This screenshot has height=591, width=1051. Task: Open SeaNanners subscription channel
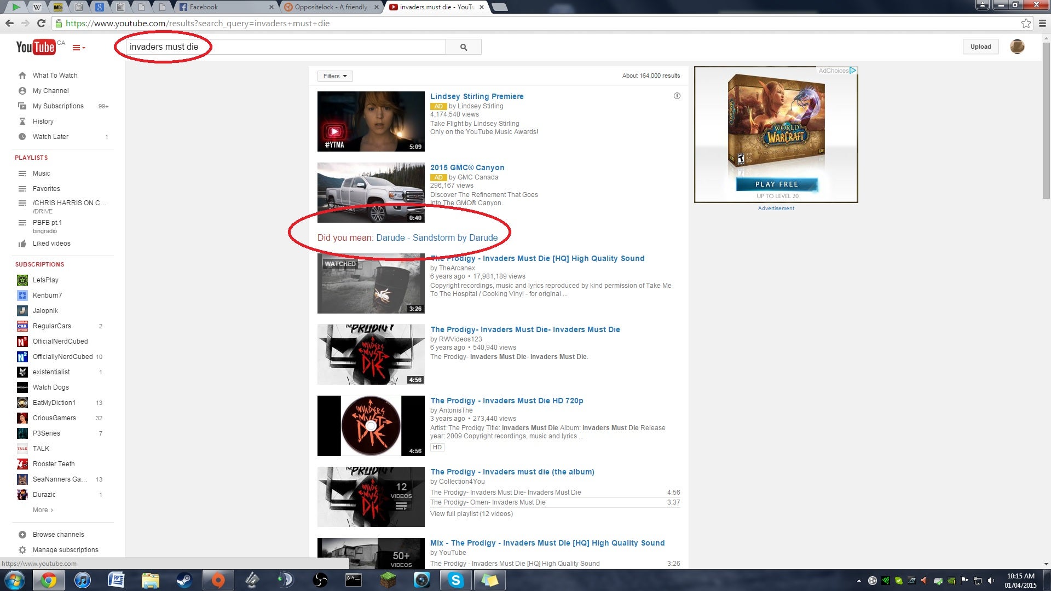coord(59,479)
